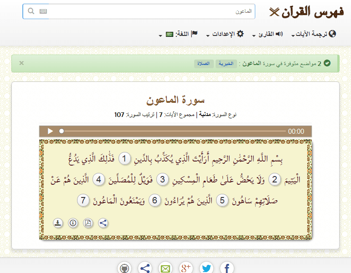Play the surah audio recitation
Screen dimensions: 351x273
point(50,131)
